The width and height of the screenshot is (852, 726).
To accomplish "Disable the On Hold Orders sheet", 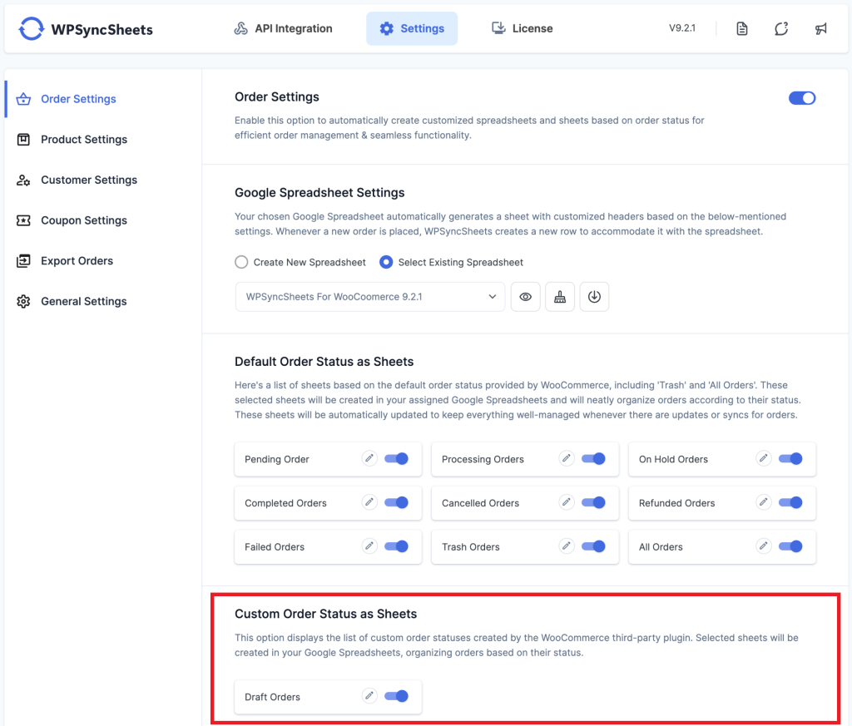I will coord(790,459).
